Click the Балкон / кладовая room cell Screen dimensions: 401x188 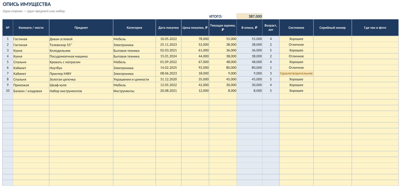(31, 91)
